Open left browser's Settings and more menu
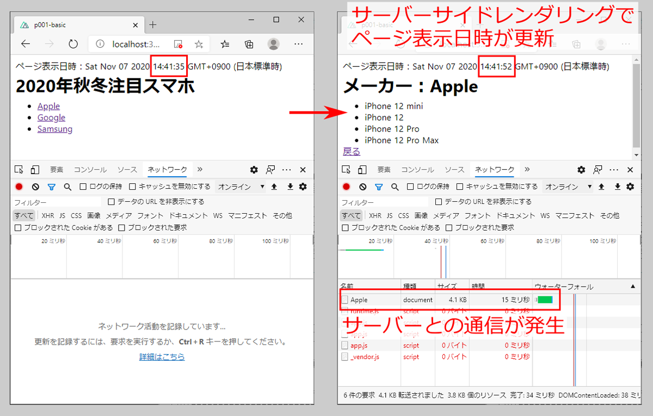This screenshot has height=416, width=653. [x=298, y=44]
